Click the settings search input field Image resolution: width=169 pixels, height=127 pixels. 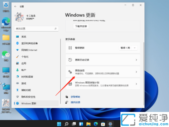(36, 29)
